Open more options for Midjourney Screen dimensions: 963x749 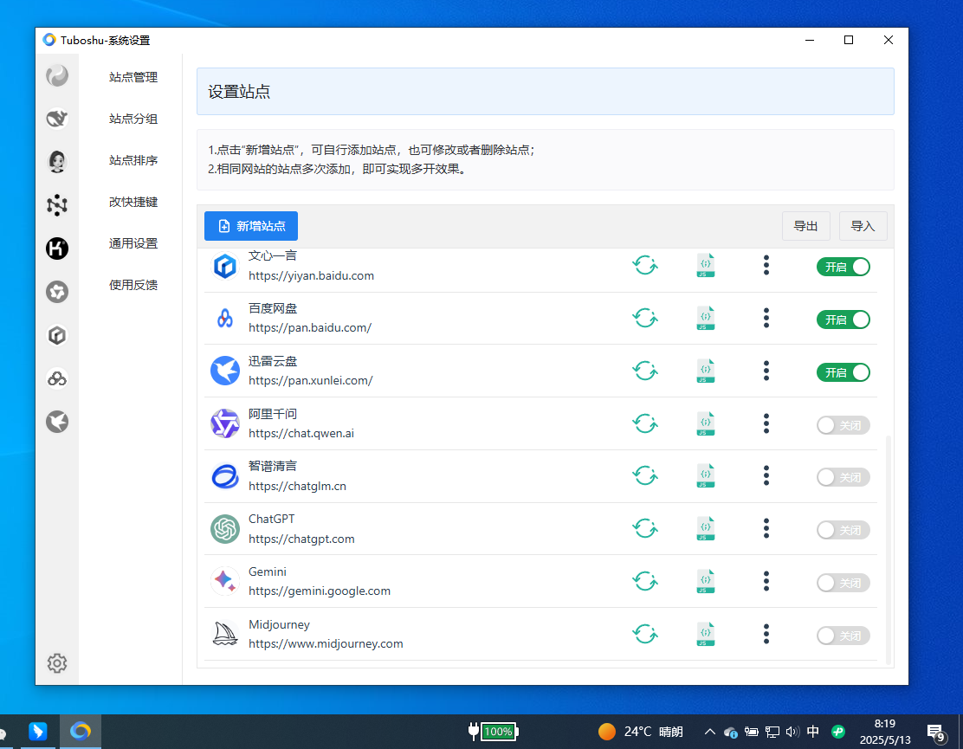(766, 634)
